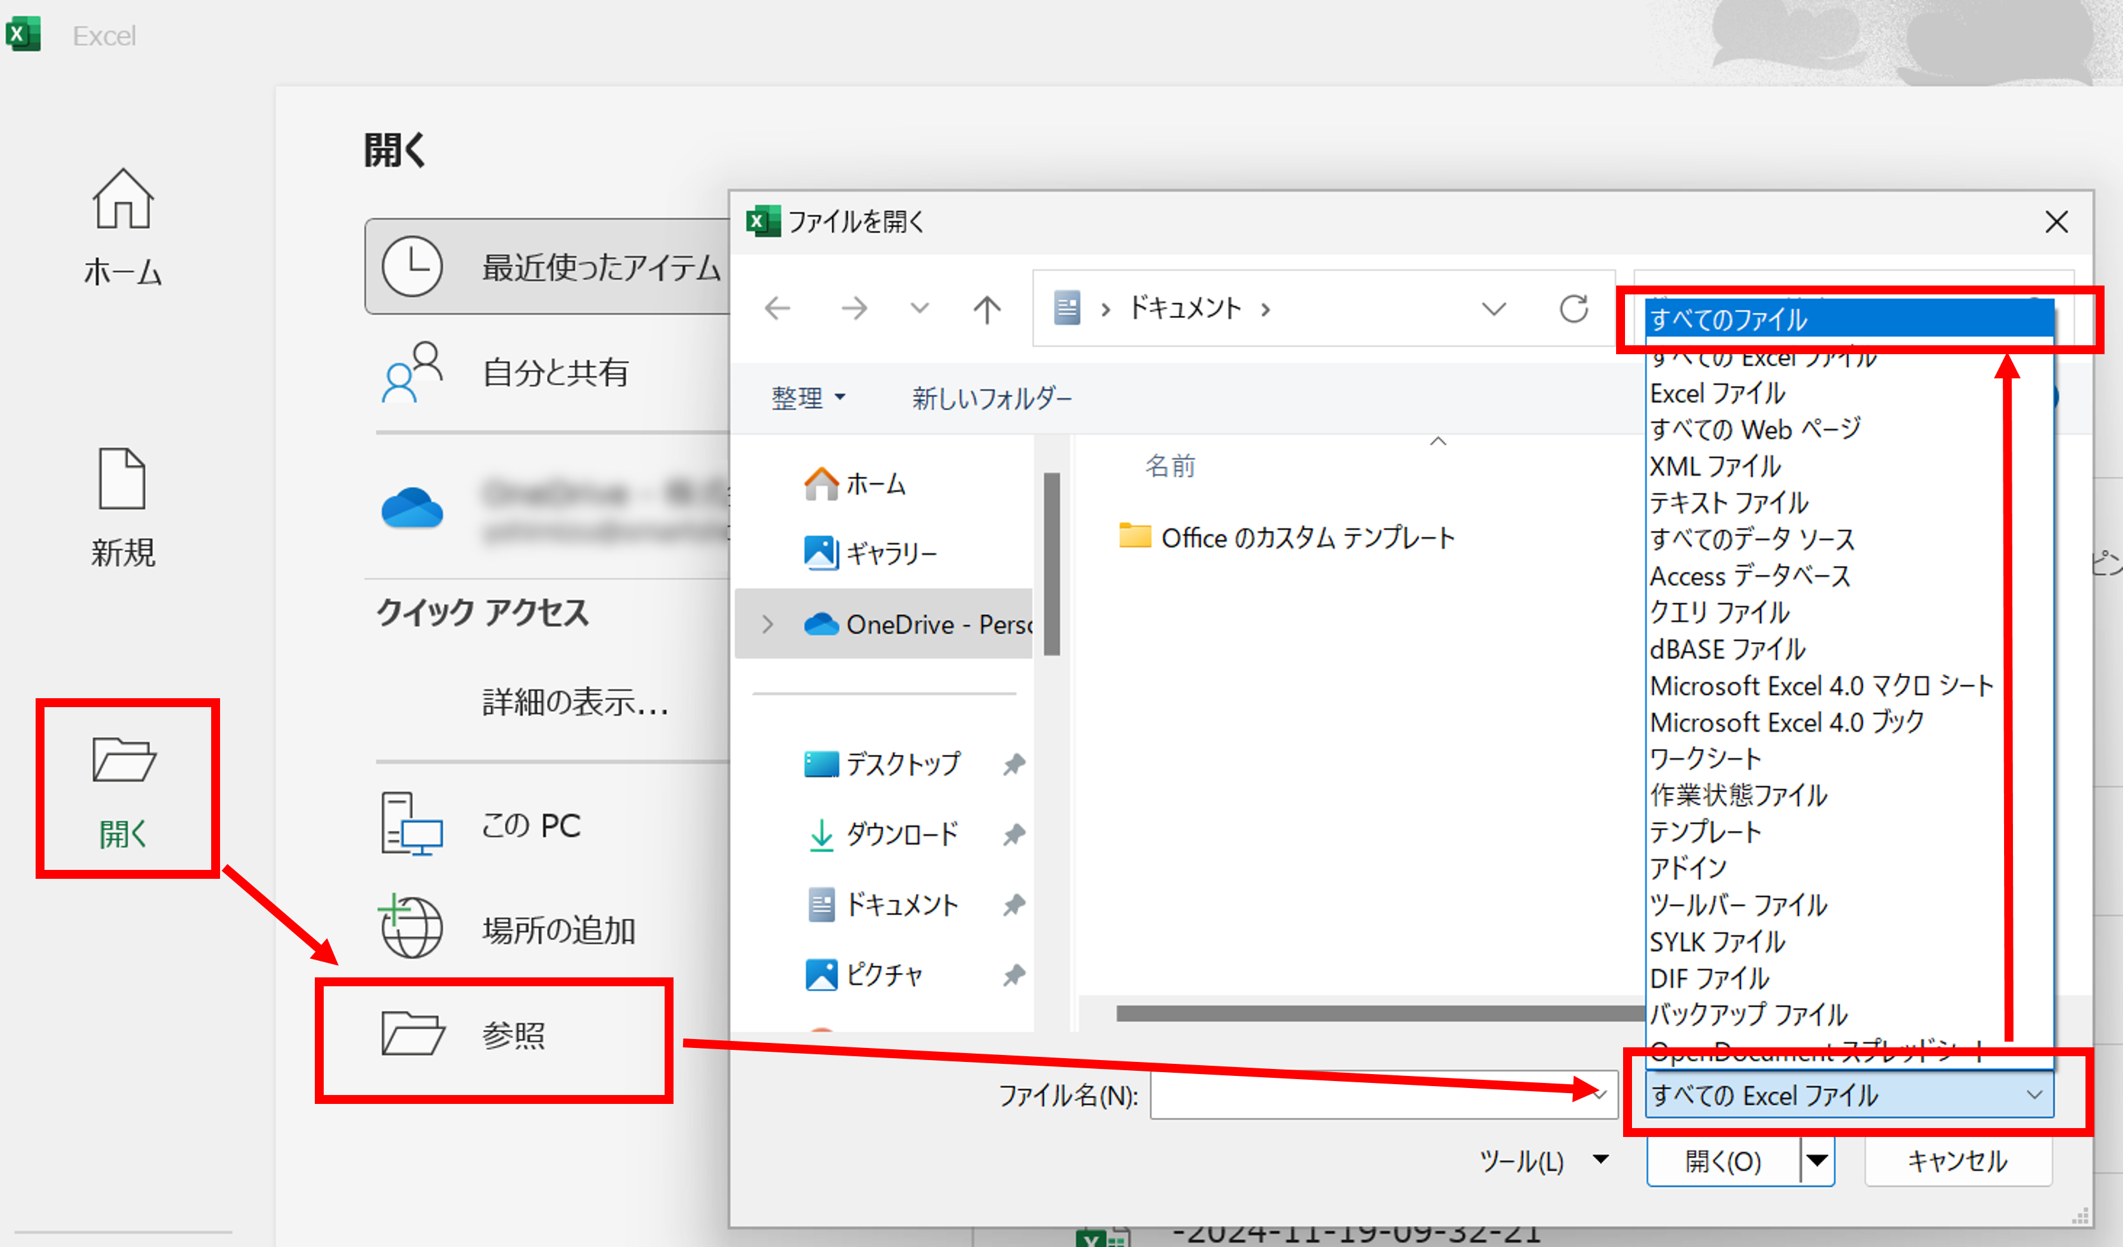Click キャンセル button
This screenshot has height=1247, width=2123.
(x=1958, y=1161)
